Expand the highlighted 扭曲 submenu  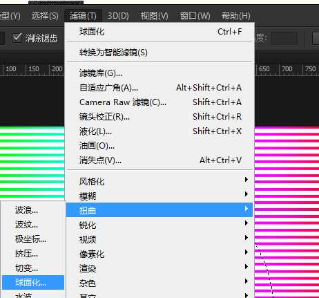click(159, 210)
